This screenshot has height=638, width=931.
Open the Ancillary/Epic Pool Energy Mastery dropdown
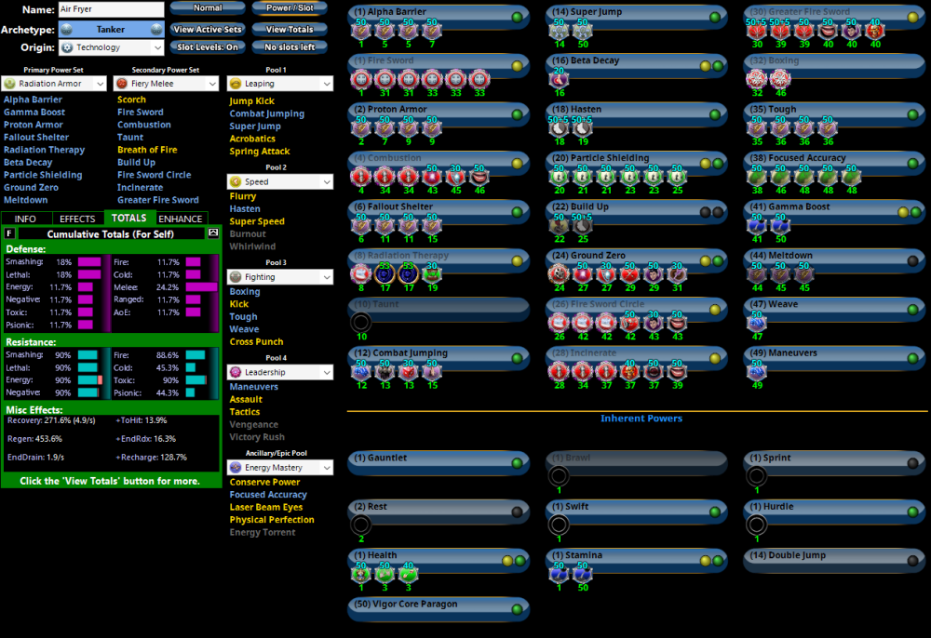pyautogui.click(x=279, y=468)
